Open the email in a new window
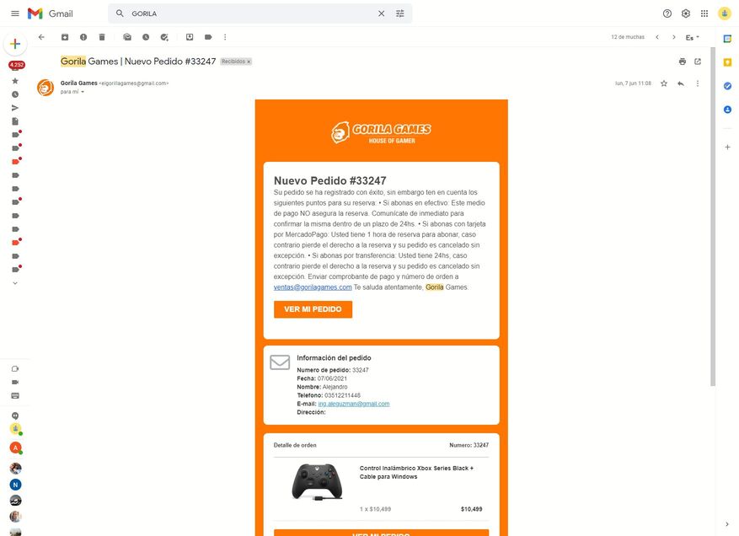The height and width of the screenshot is (536, 739). coord(698,62)
